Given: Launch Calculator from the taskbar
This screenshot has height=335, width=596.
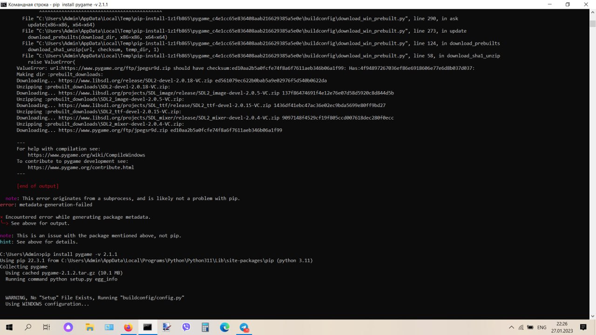Looking at the screenshot, I should click(205, 327).
